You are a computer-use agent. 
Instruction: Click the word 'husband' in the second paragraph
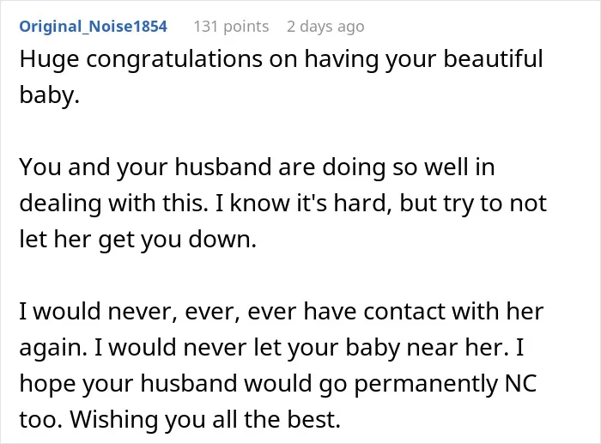pyautogui.click(x=223, y=167)
